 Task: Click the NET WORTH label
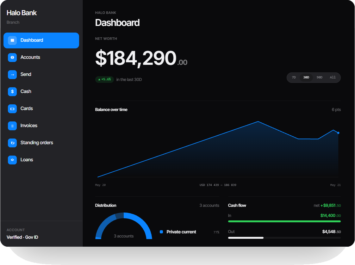pyautogui.click(x=106, y=39)
